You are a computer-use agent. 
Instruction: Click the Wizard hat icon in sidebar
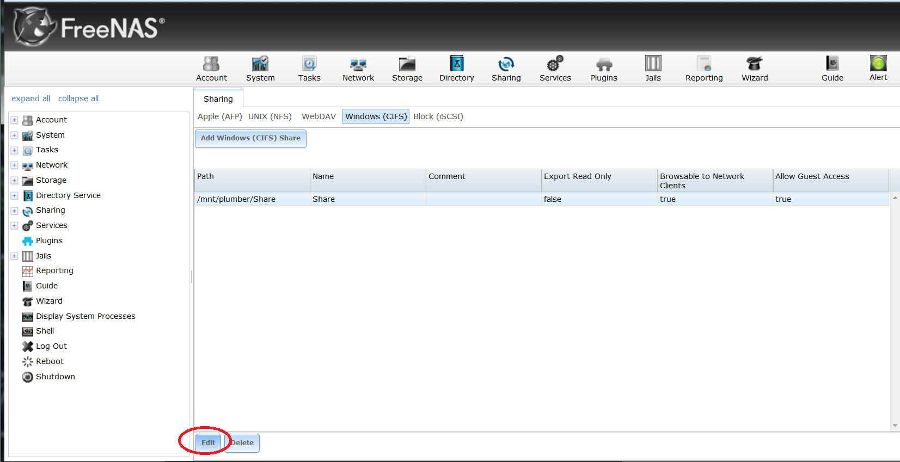pyautogui.click(x=28, y=301)
